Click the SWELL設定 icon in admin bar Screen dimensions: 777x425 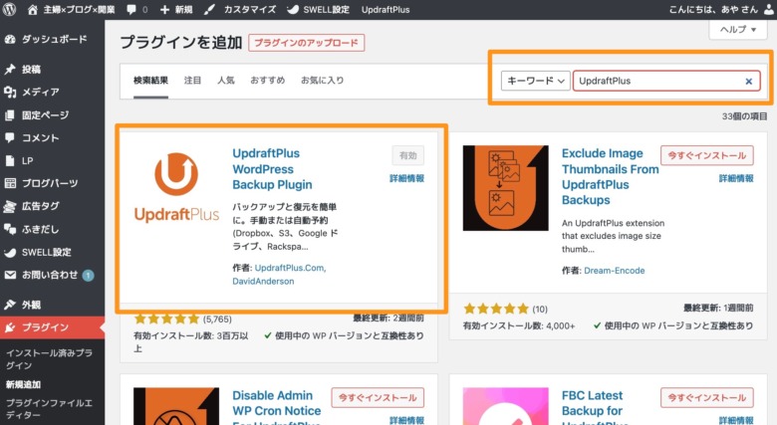pyautogui.click(x=293, y=9)
